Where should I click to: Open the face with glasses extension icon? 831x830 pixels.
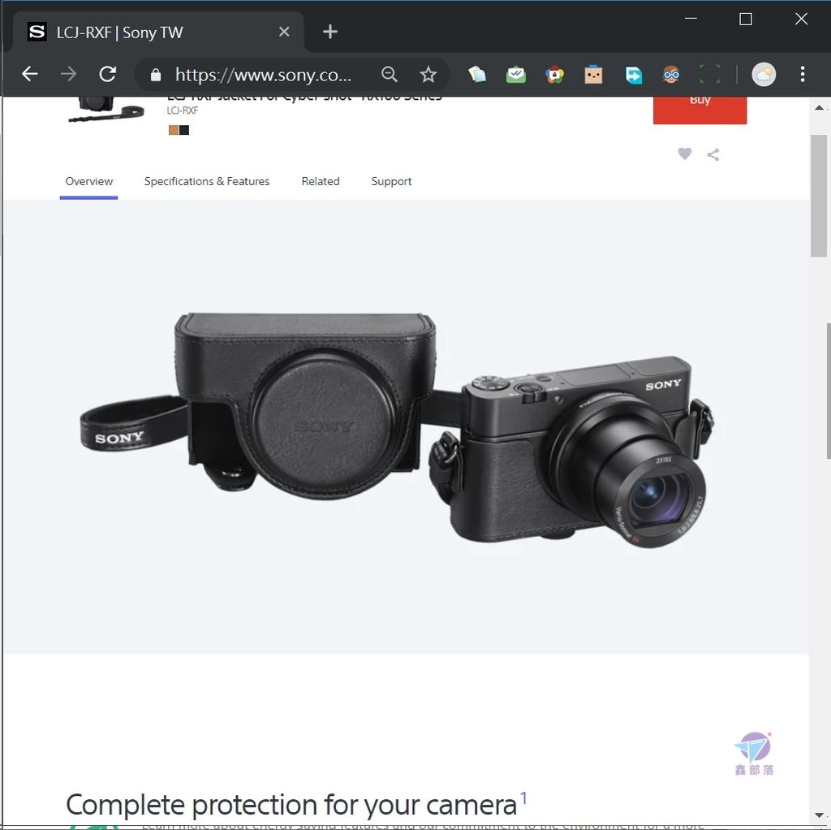(671, 74)
